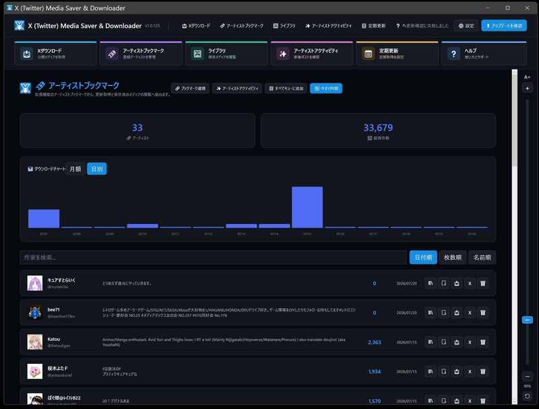Click download icon in キュアすとらいく row

tap(457, 283)
